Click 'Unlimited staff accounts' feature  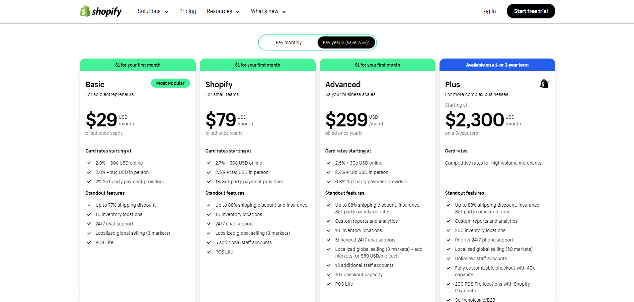click(481, 259)
